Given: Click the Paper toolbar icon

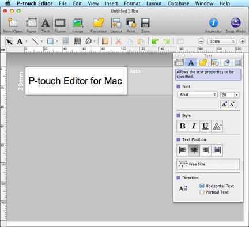Looking at the screenshot, I should 31,25.
